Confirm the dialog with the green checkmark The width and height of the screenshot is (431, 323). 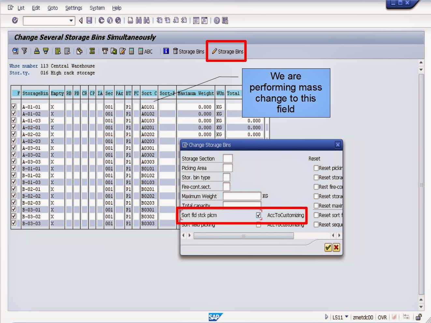tap(328, 247)
